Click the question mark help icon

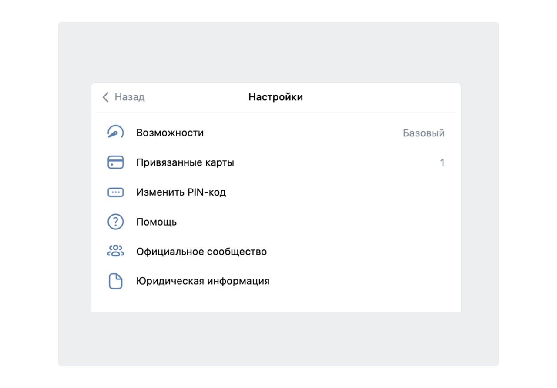click(115, 222)
